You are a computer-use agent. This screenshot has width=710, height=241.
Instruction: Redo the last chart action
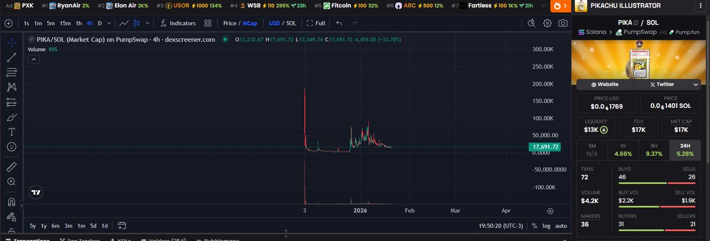point(354,24)
